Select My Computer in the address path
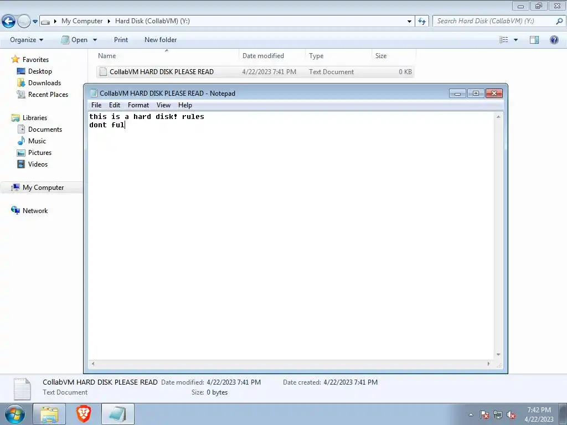 pyautogui.click(x=82, y=21)
